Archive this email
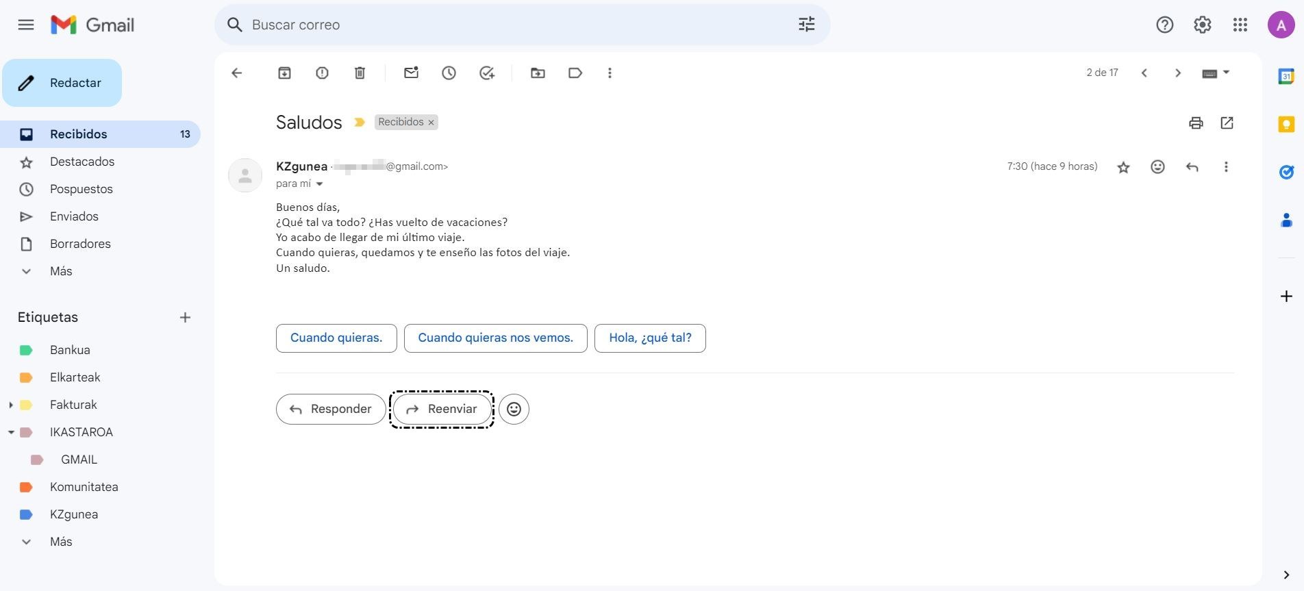This screenshot has width=1304, height=591. [284, 73]
